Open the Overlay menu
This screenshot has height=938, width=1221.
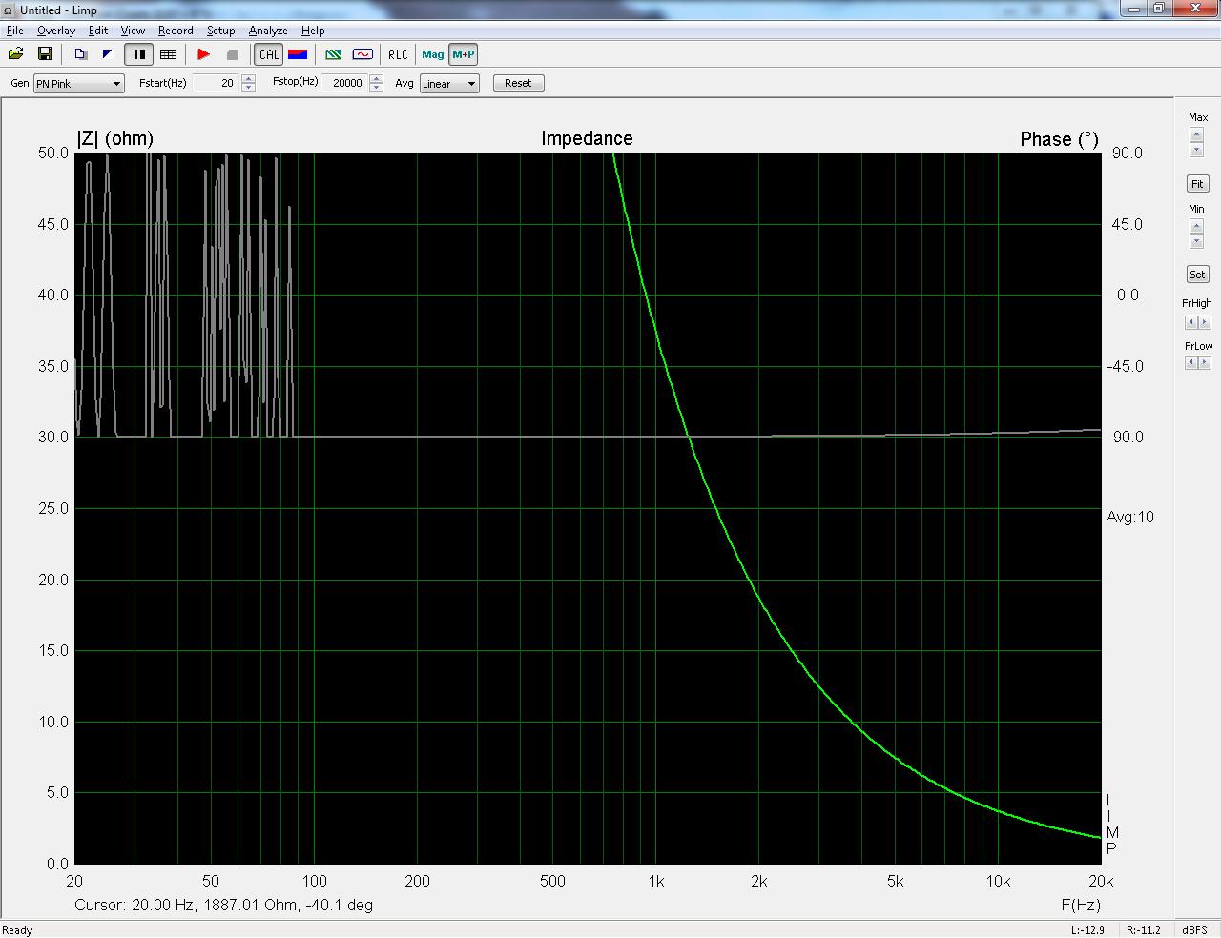[56, 31]
